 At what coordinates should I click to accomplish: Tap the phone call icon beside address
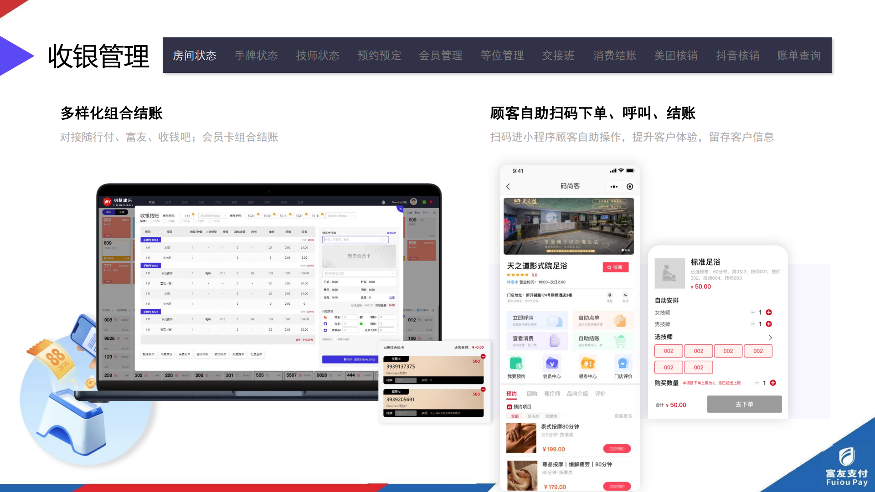tap(625, 295)
